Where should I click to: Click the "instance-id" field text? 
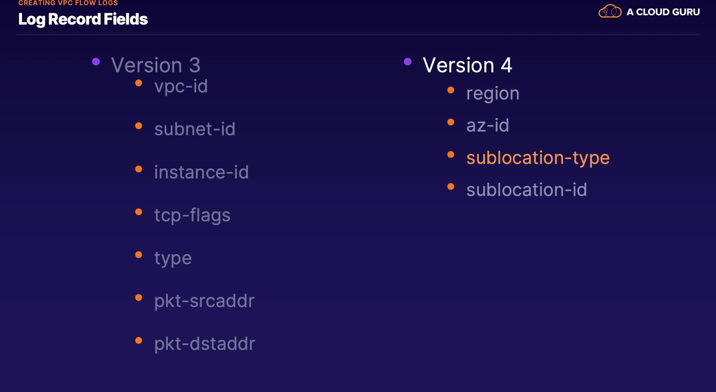[x=201, y=172]
